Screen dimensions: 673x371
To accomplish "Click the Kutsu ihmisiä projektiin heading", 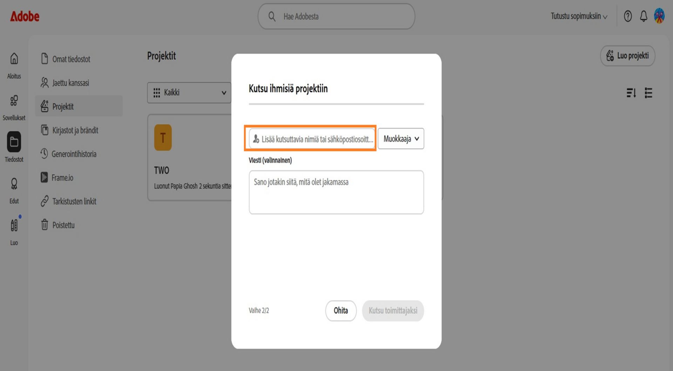I will click(288, 89).
